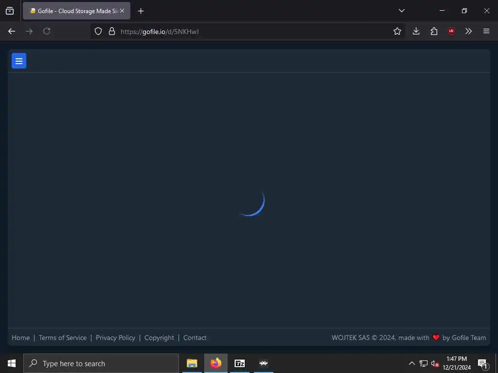Click the forward navigation arrow
Image resolution: width=498 pixels, height=373 pixels.
(x=29, y=31)
